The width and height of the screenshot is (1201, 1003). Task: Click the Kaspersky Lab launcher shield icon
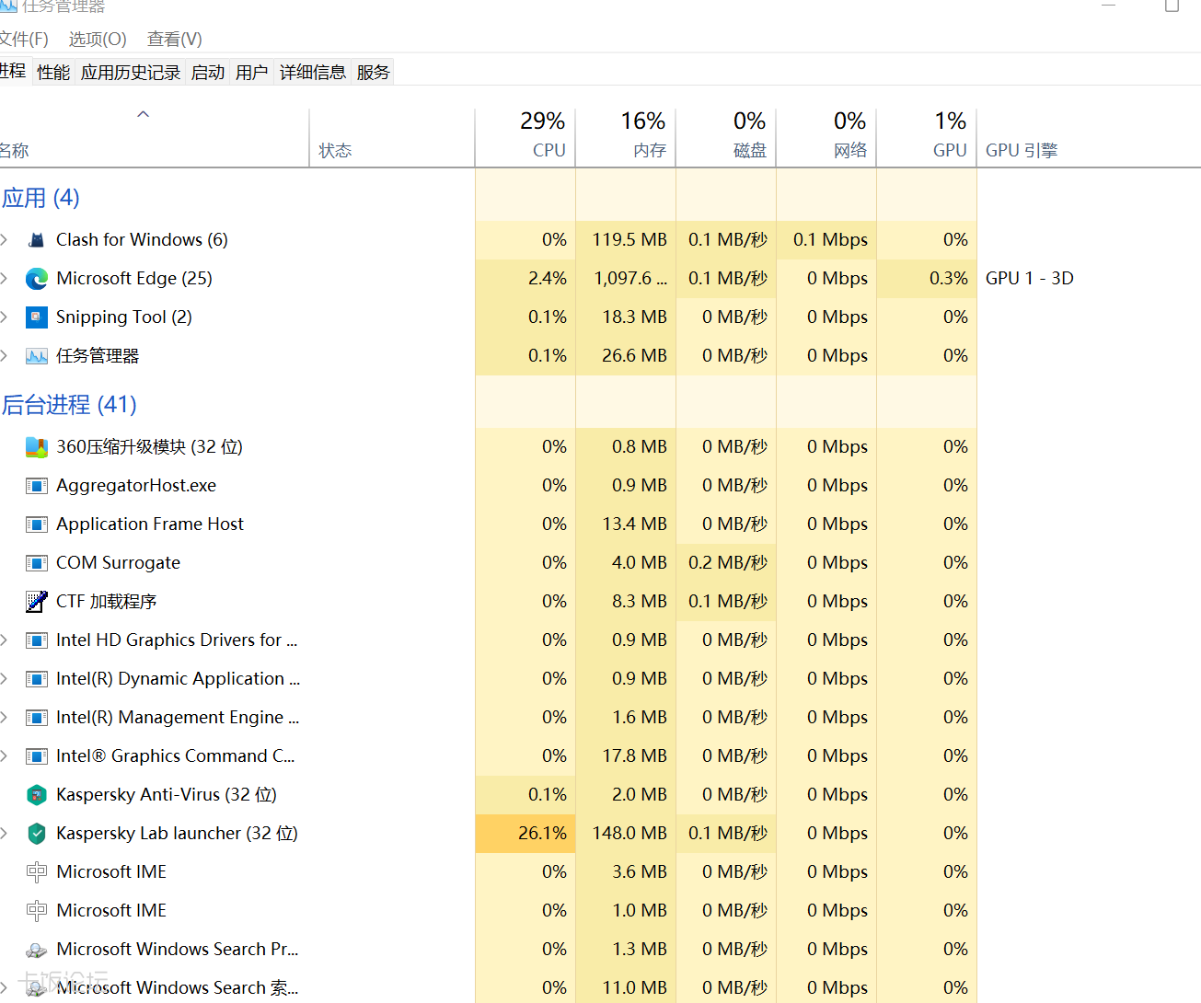[x=37, y=834]
